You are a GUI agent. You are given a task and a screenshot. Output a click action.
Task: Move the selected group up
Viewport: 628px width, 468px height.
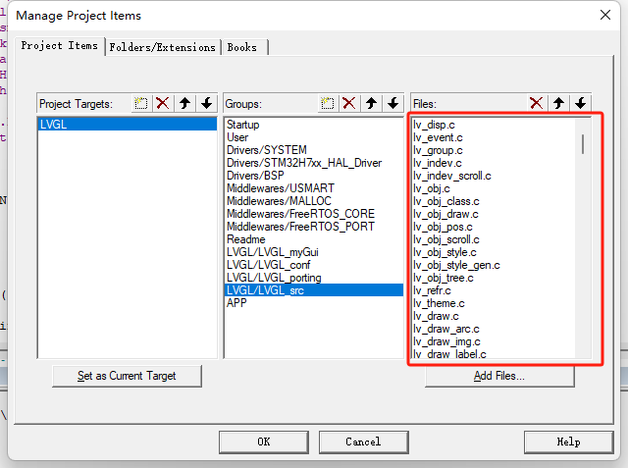pyautogui.click(x=371, y=104)
